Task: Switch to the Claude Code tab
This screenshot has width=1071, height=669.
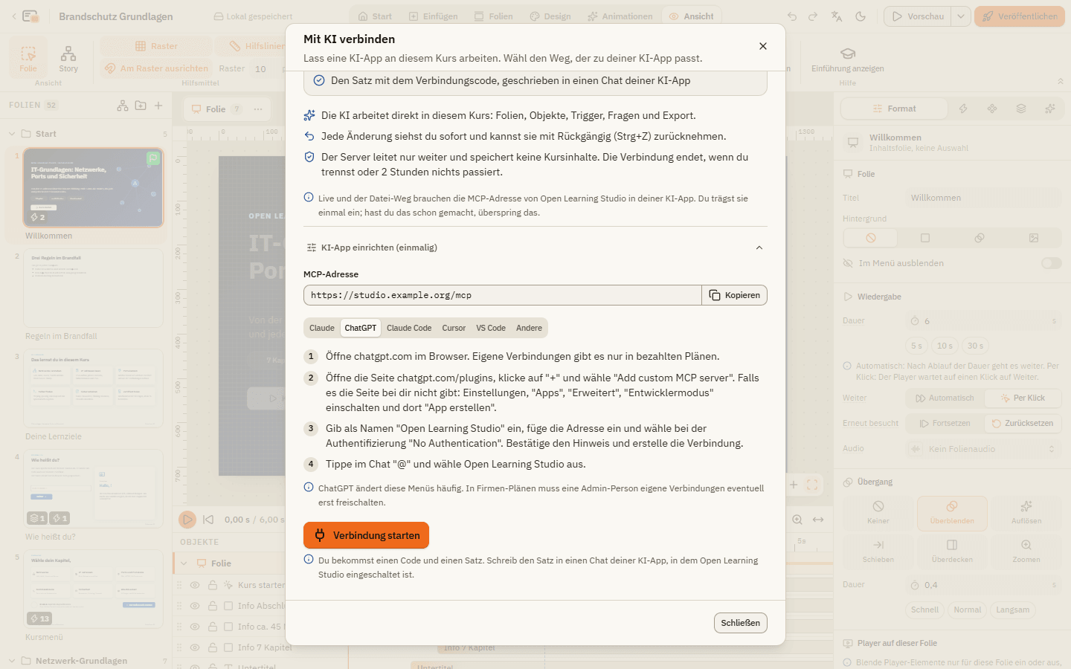Action: [409, 328]
